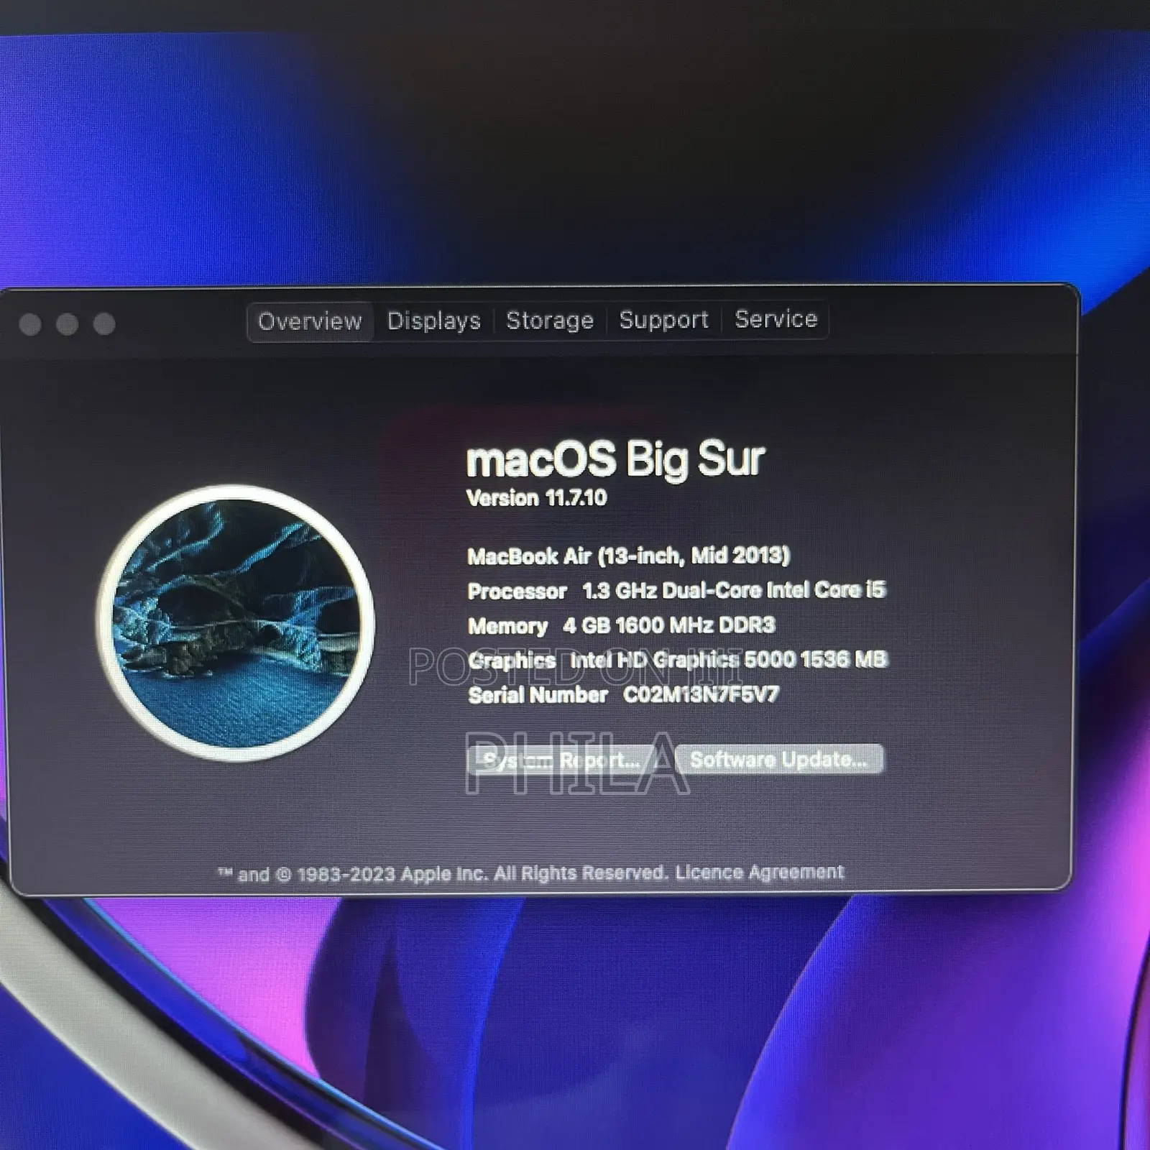Screen dimensions: 1150x1150
Task: Close the About This Mac window
Action: (30, 325)
